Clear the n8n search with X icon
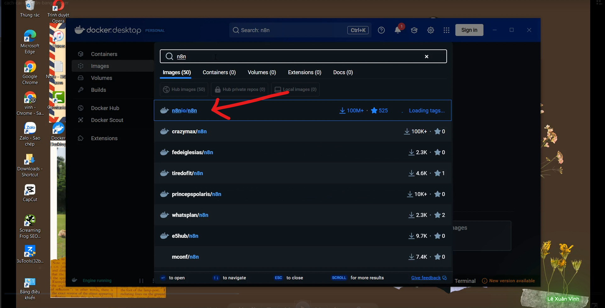605x308 pixels. (427, 57)
